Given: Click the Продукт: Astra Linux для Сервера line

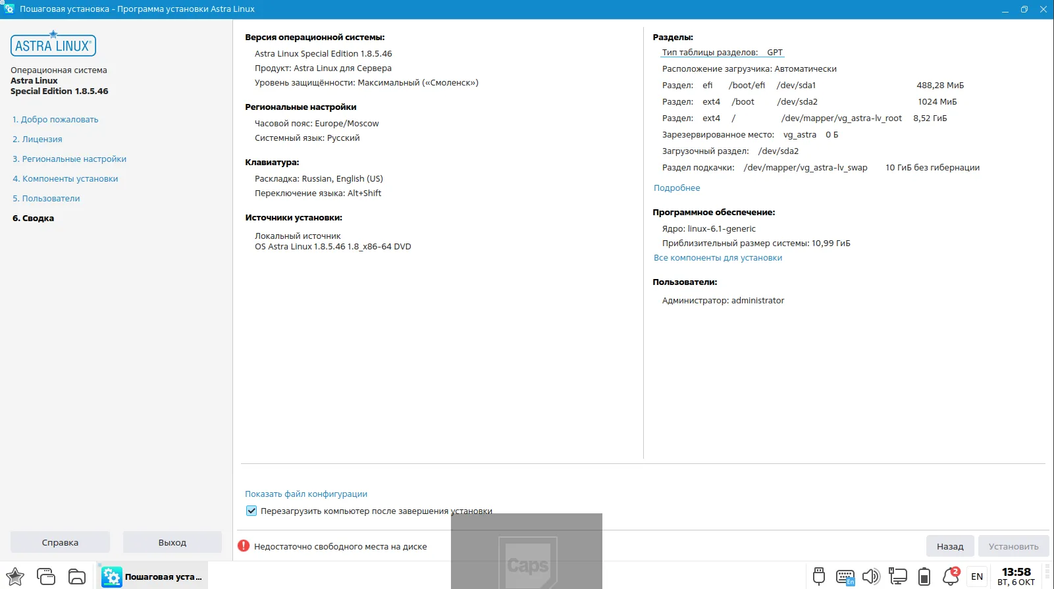Looking at the screenshot, I should (x=323, y=68).
